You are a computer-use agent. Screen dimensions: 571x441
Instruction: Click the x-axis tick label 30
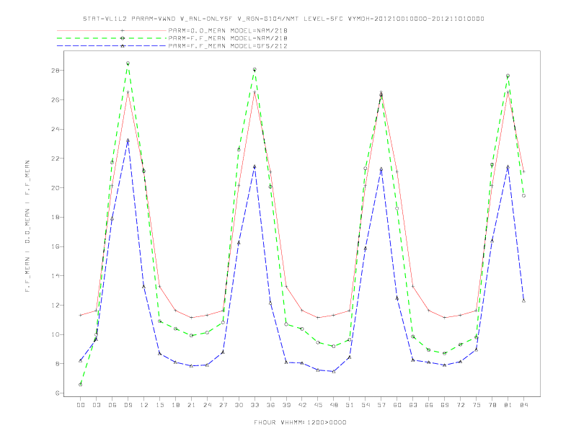(x=239, y=405)
